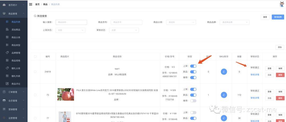Image resolution: width=286 pixels, height=122 pixels.
Task: Enable 推荐 switch for product 73
Action: click(x=193, y=101)
